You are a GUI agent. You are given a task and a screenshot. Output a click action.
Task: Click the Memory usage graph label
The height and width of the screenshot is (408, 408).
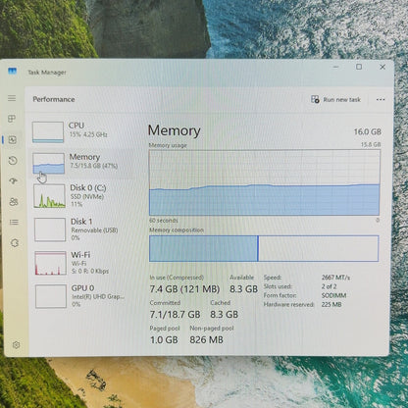(x=168, y=145)
